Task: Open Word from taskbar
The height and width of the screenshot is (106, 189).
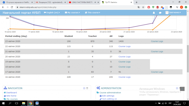Action: tap(37, 103)
